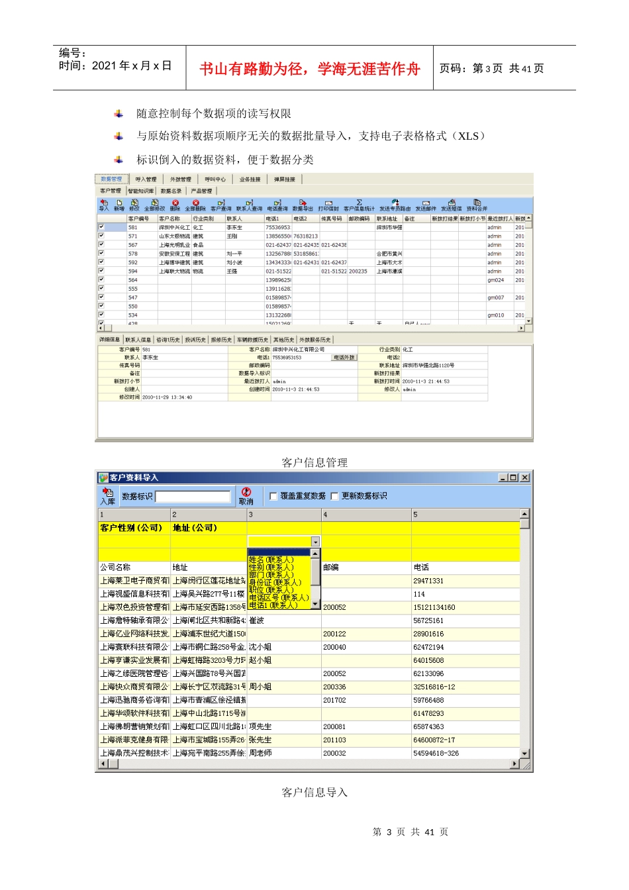Sort by 客户名称 column header

[x=174, y=219]
